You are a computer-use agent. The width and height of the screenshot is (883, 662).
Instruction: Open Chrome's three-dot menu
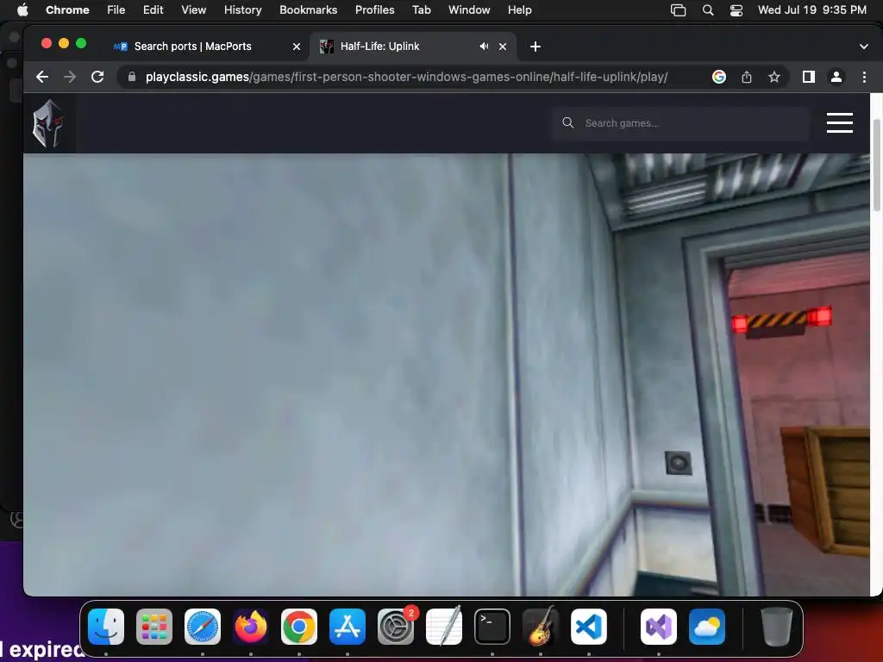click(x=864, y=77)
